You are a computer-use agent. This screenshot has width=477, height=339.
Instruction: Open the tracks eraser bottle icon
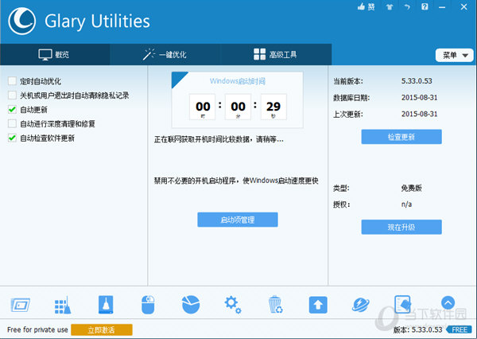point(106,305)
